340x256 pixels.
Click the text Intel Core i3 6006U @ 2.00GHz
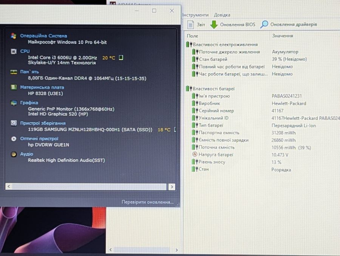[62, 57]
